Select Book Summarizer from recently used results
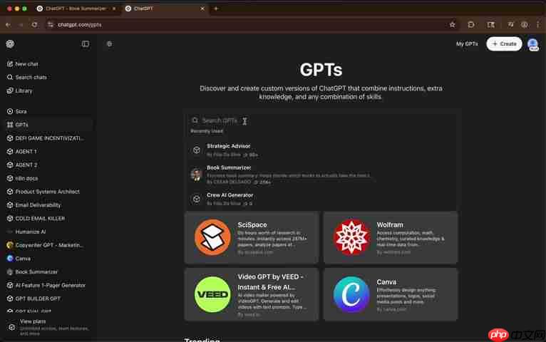The height and width of the screenshot is (342, 546). [x=320, y=175]
